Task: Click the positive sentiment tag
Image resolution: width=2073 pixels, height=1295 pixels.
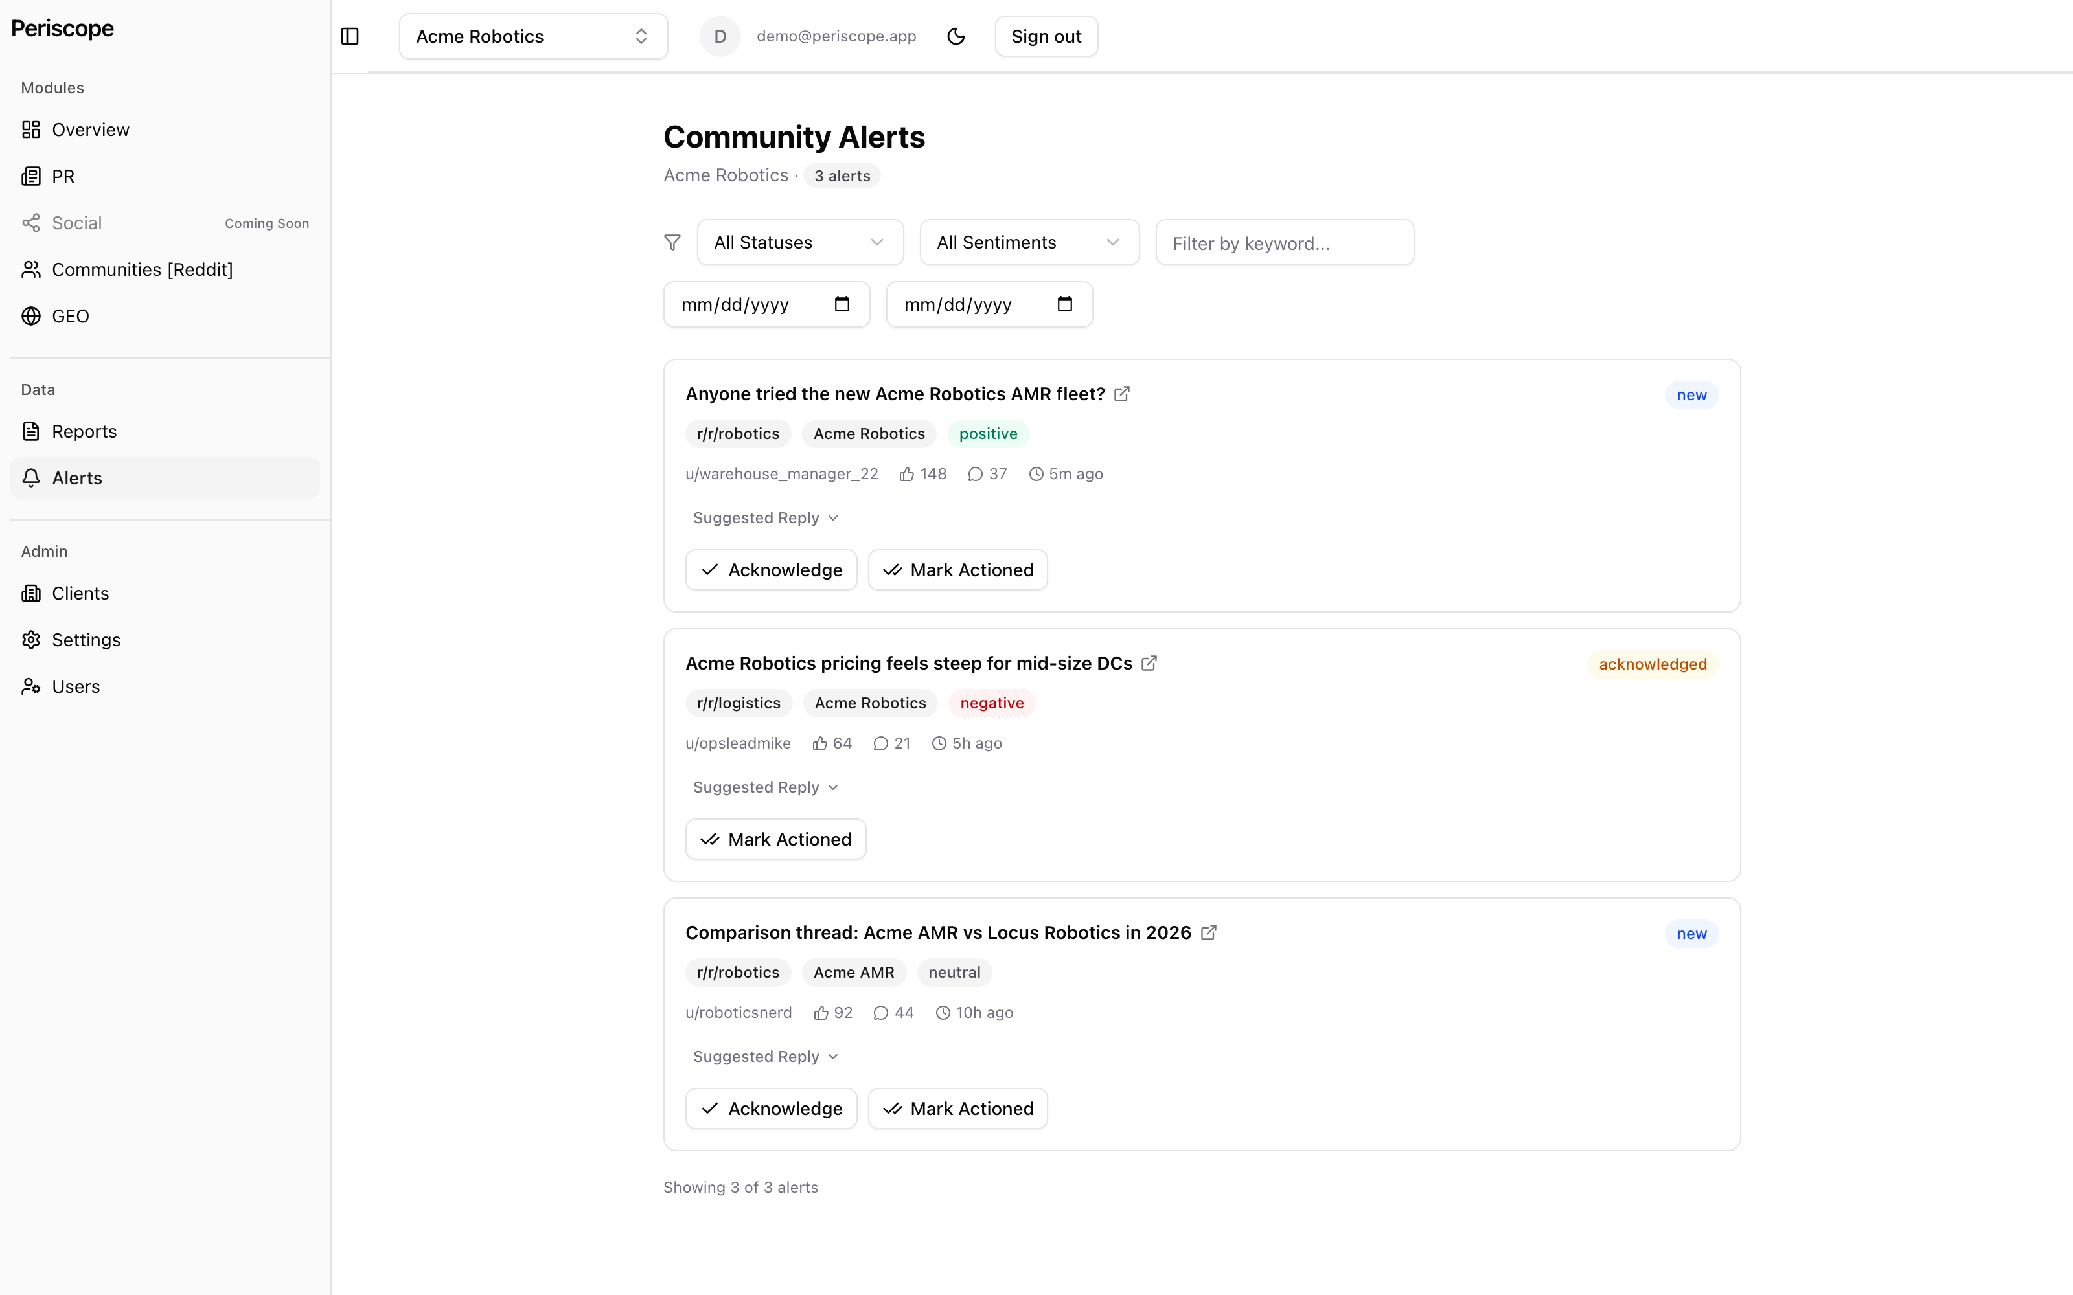Action: pos(988,433)
